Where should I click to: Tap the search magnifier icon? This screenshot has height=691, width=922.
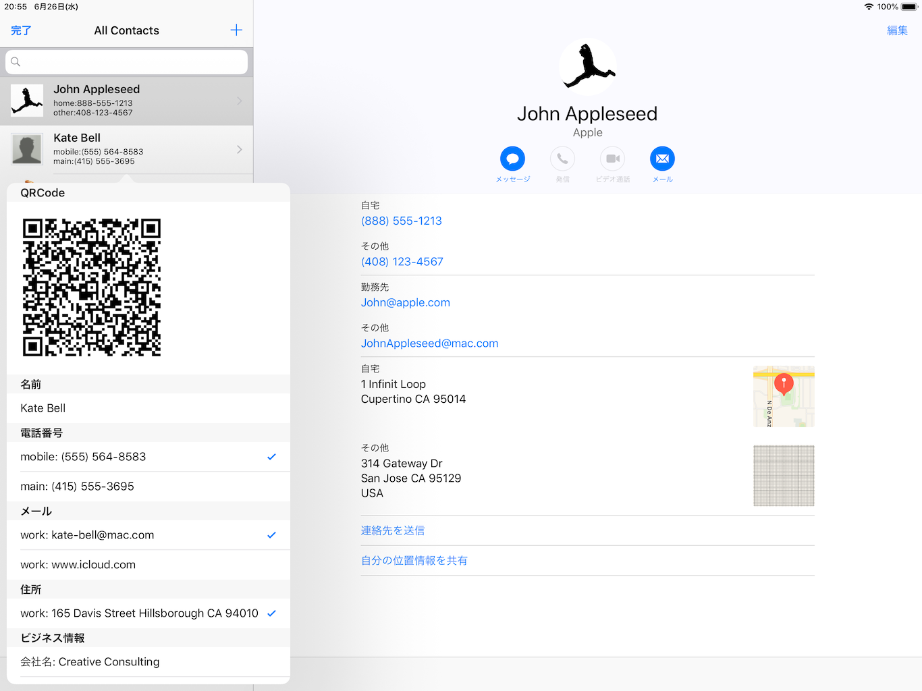pyautogui.click(x=16, y=62)
